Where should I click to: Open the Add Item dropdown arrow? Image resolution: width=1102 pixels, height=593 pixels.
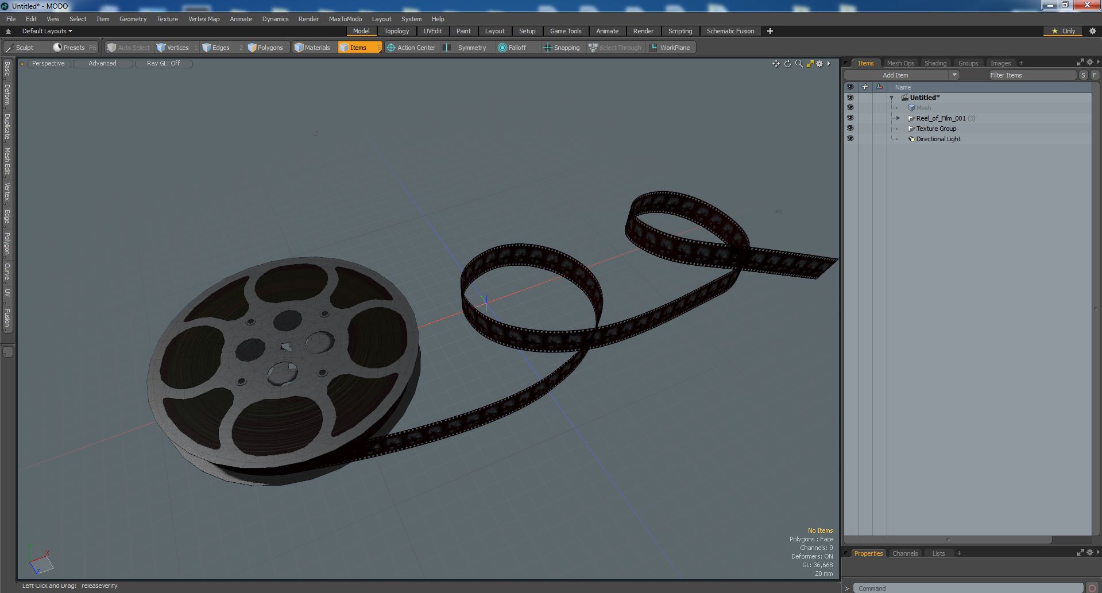[954, 75]
